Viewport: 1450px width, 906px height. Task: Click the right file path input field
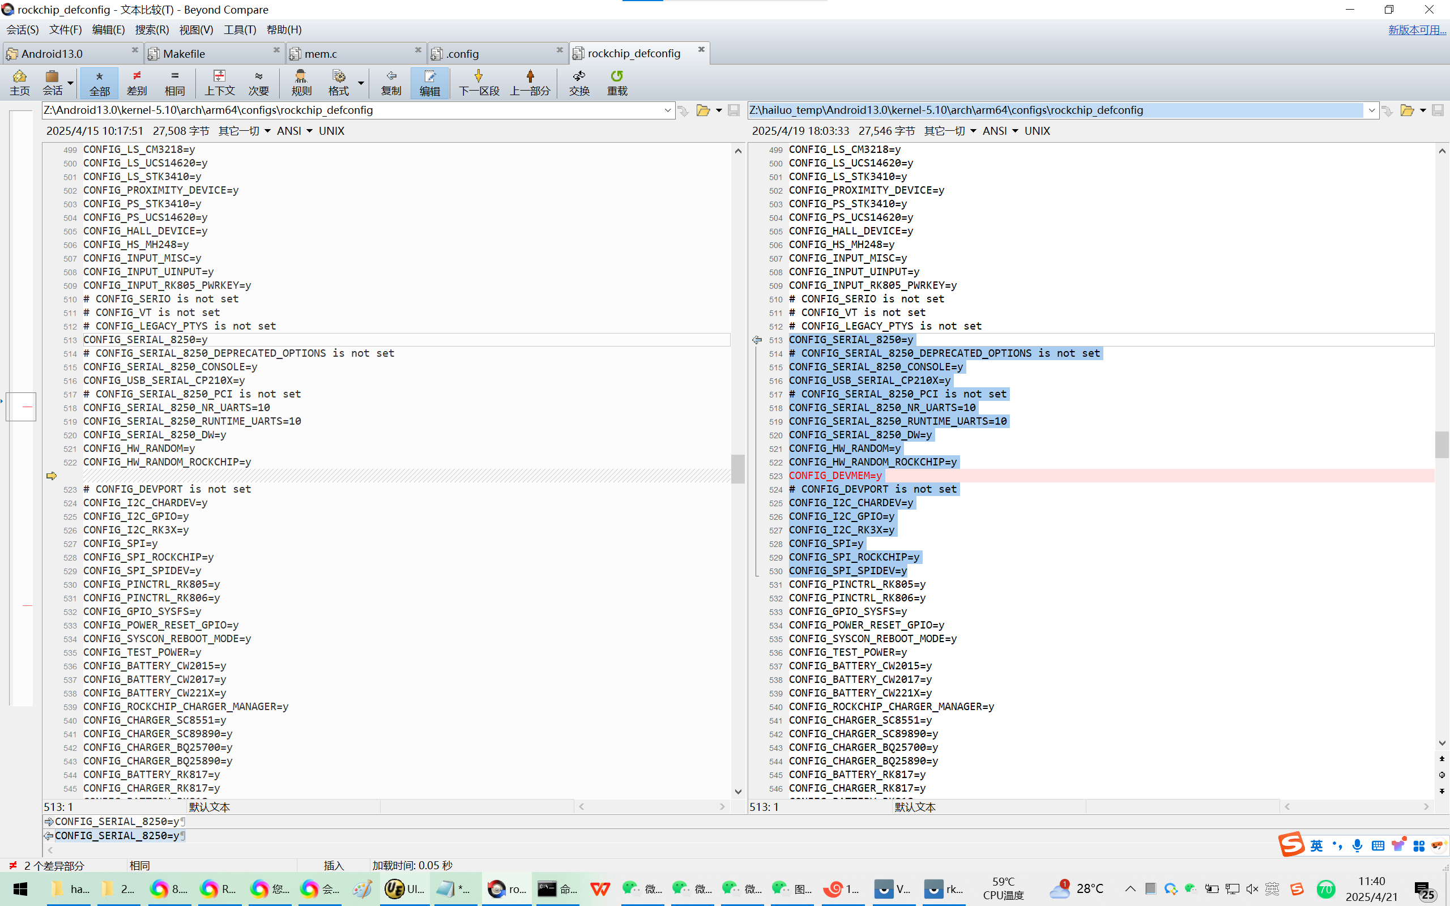(x=1055, y=110)
